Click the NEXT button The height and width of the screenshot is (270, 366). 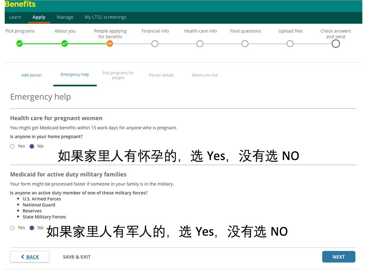(339, 257)
